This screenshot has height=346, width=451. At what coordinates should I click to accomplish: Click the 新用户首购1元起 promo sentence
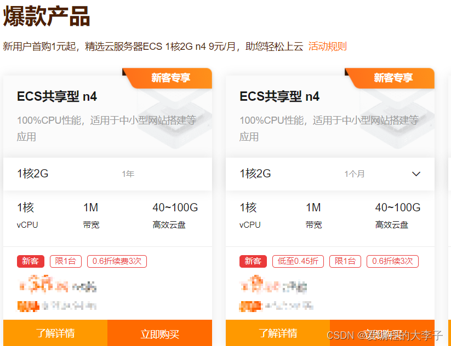[x=153, y=47]
